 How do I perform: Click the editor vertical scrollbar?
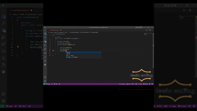click(153, 50)
